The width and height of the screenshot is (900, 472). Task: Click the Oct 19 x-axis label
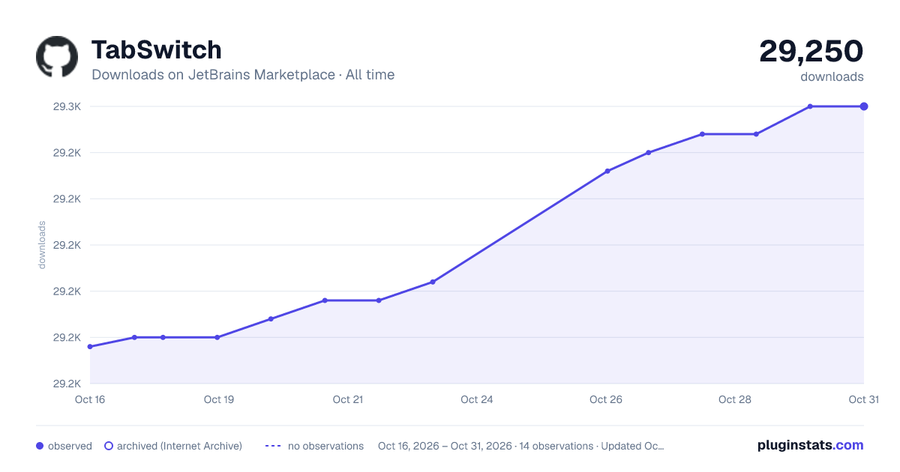click(x=219, y=399)
